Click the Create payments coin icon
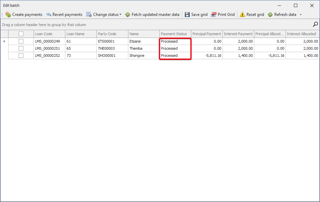This screenshot has width=320, height=202. [x=8, y=15]
